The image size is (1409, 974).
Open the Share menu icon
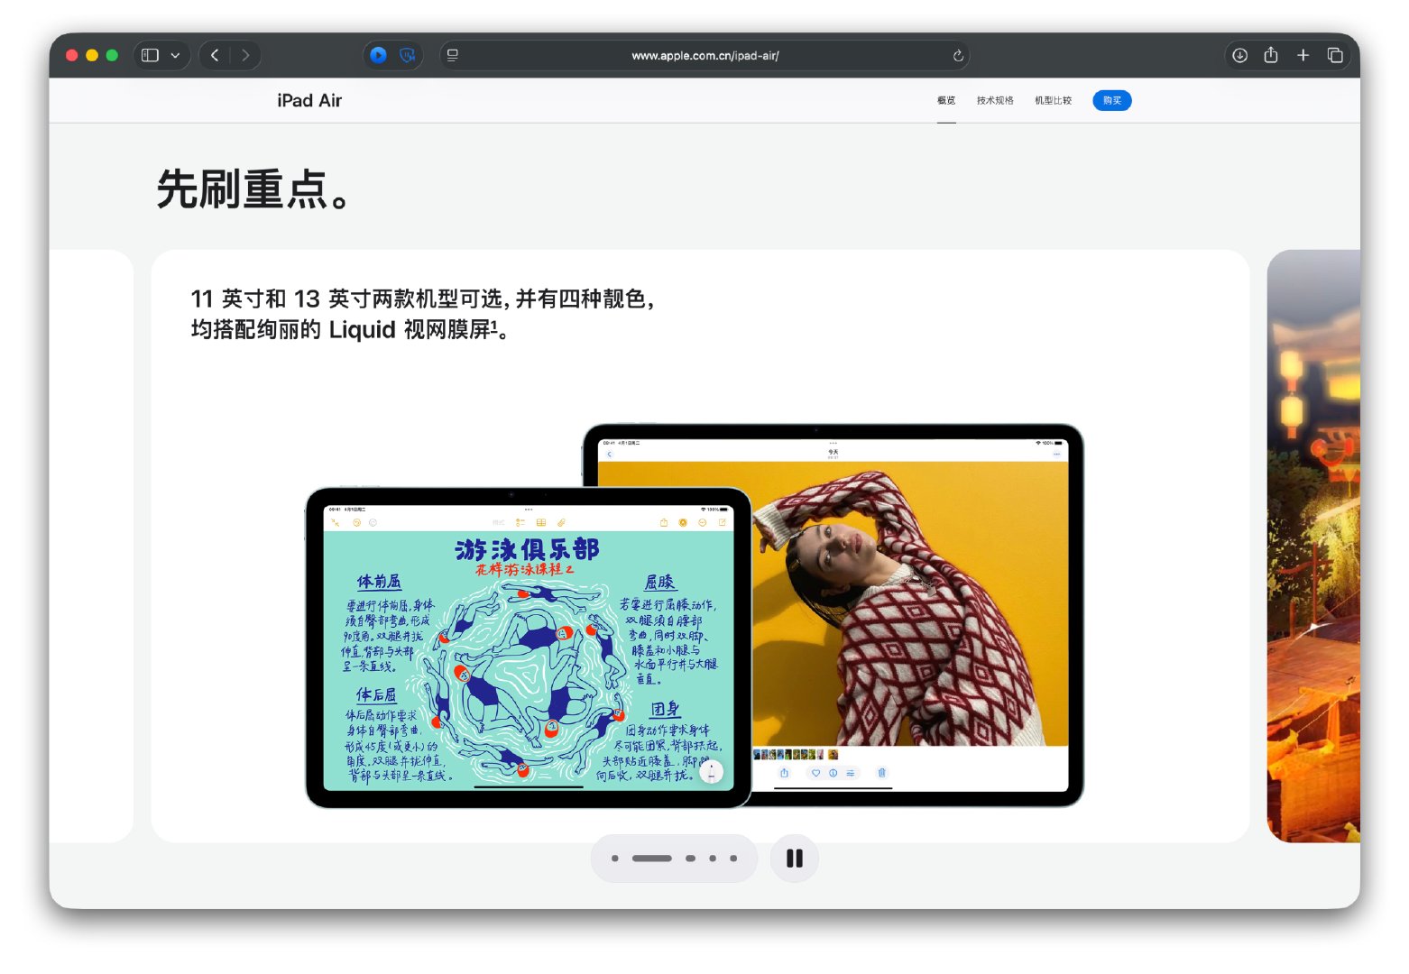coord(1271,55)
